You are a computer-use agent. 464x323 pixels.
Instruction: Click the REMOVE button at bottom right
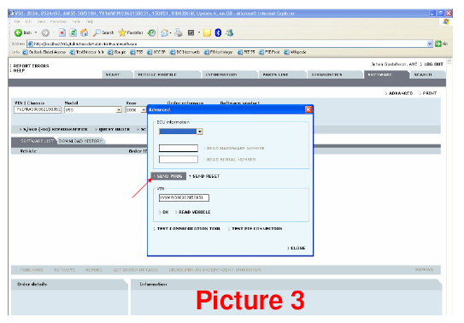pos(424,269)
